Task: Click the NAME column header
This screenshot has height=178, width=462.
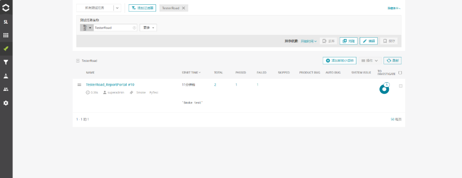Action: click(x=90, y=73)
